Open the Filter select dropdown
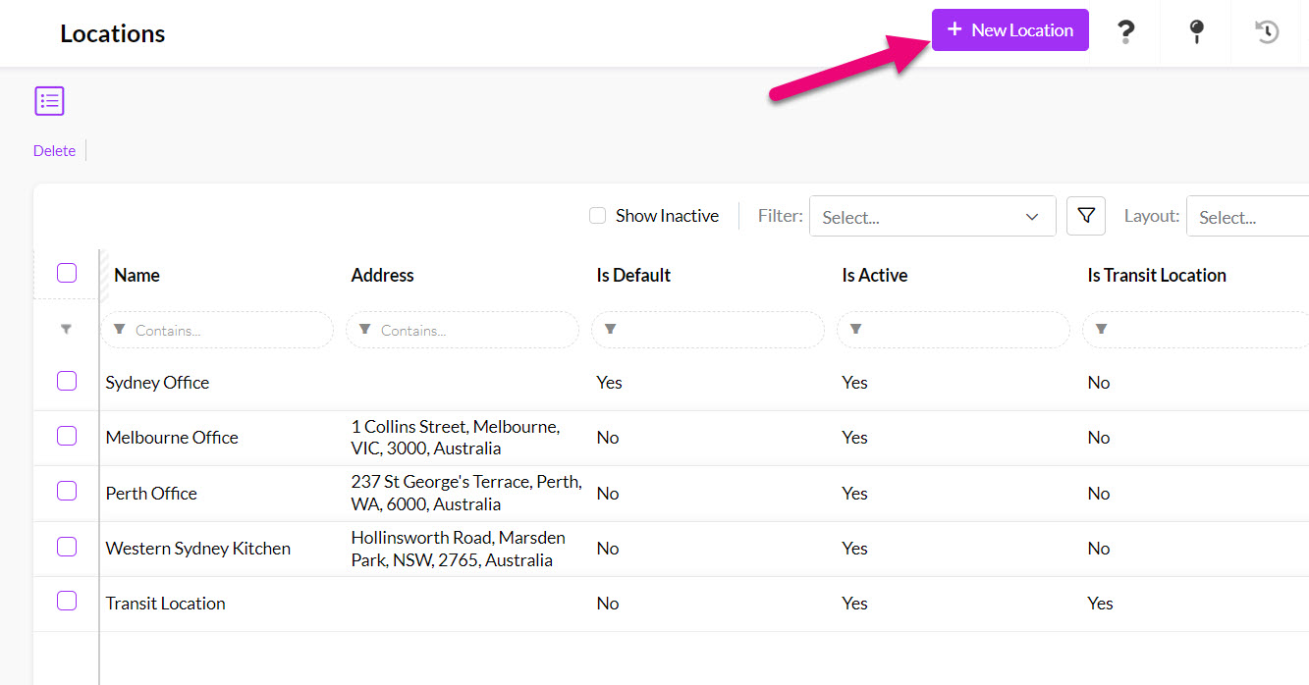This screenshot has width=1309, height=685. tap(932, 217)
